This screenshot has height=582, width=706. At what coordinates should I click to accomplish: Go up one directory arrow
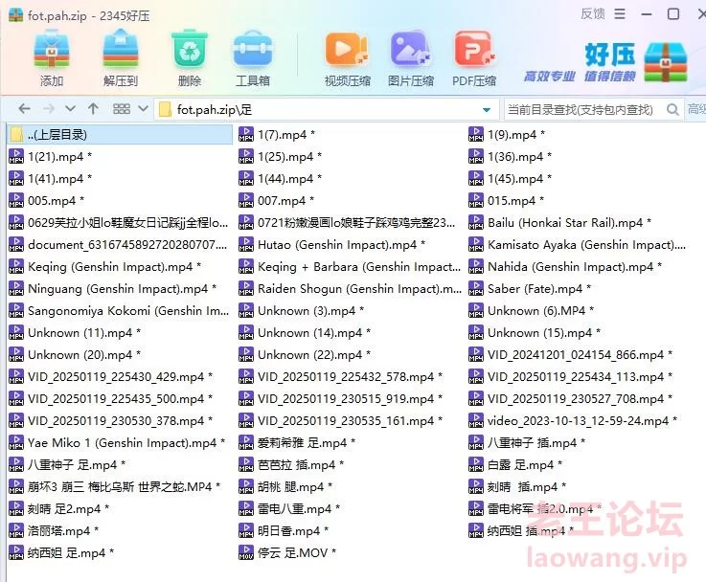(93, 109)
